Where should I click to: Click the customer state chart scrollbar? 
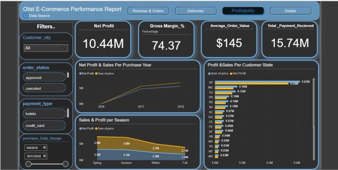click(313, 103)
